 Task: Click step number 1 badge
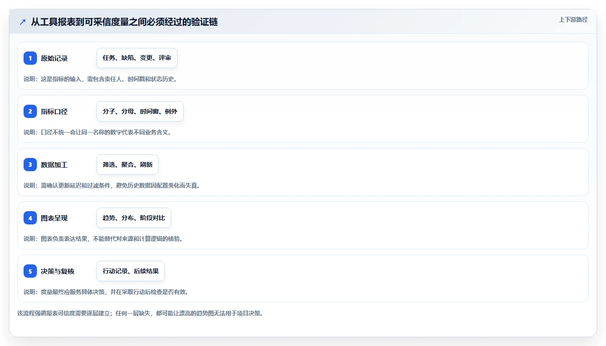click(x=30, y=58)
